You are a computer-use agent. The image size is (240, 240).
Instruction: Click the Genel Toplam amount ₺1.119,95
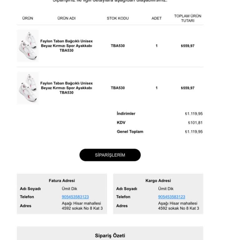(x=194, y=132)
